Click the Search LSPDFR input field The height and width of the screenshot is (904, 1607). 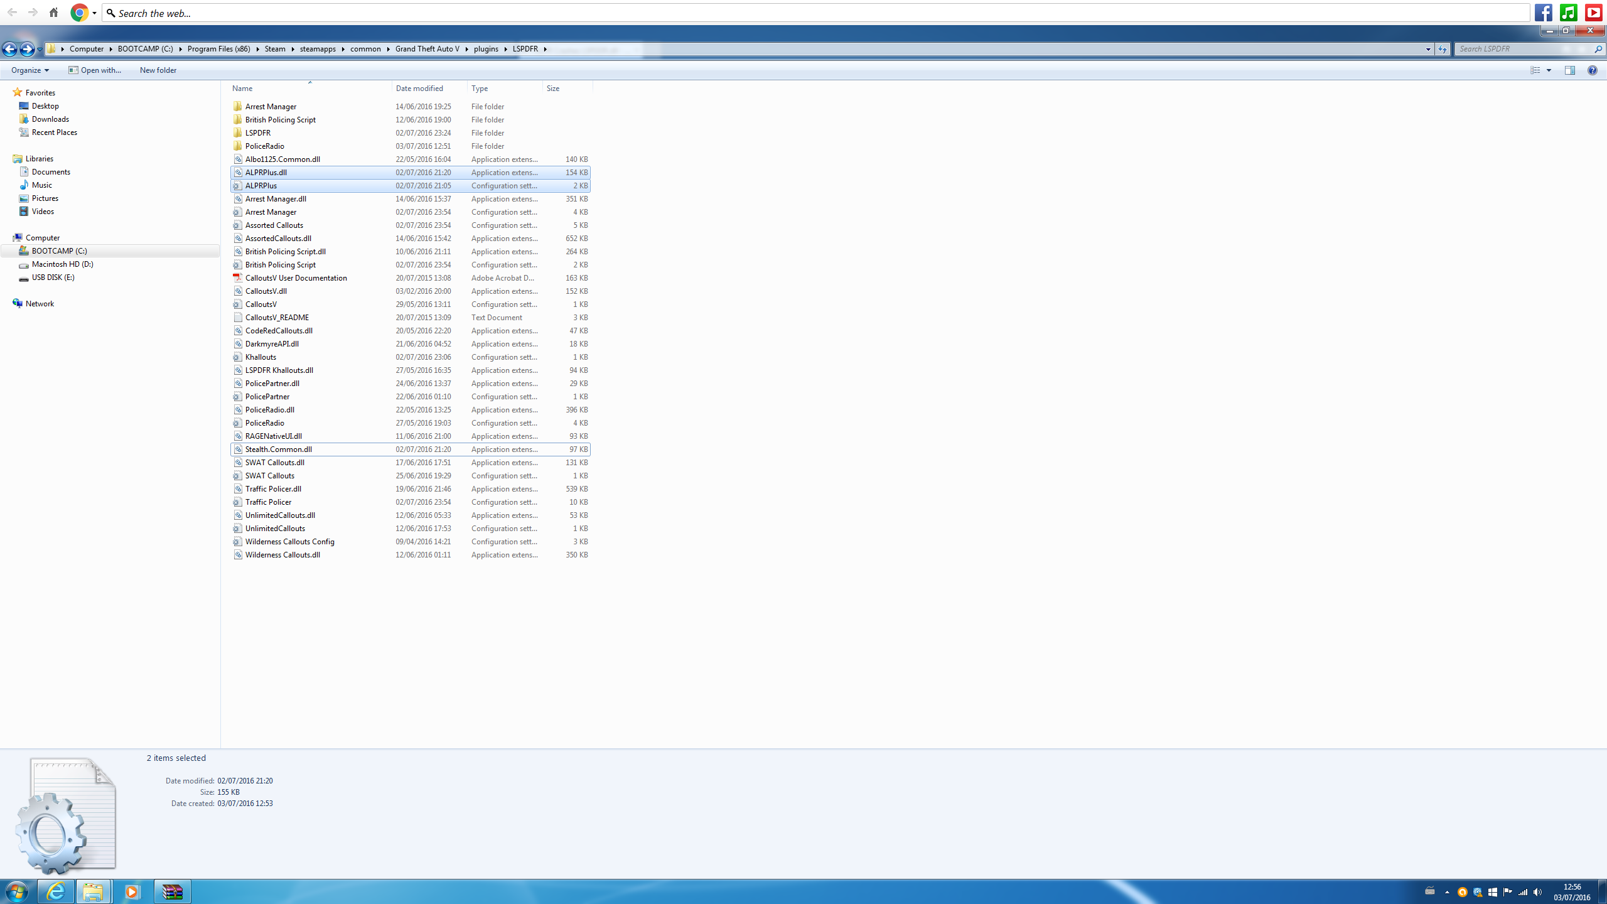click(x=1519, y=49)
